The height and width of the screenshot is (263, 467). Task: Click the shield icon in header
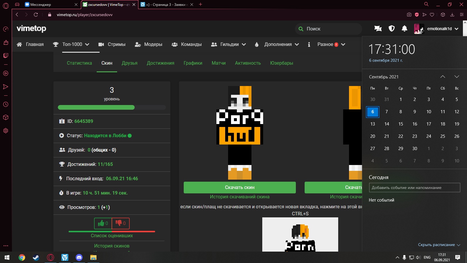391,29
